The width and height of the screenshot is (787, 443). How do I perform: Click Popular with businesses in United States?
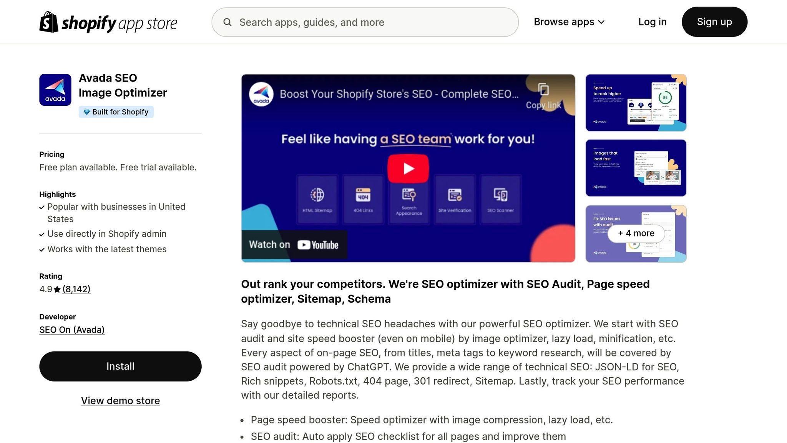(116, 213)
